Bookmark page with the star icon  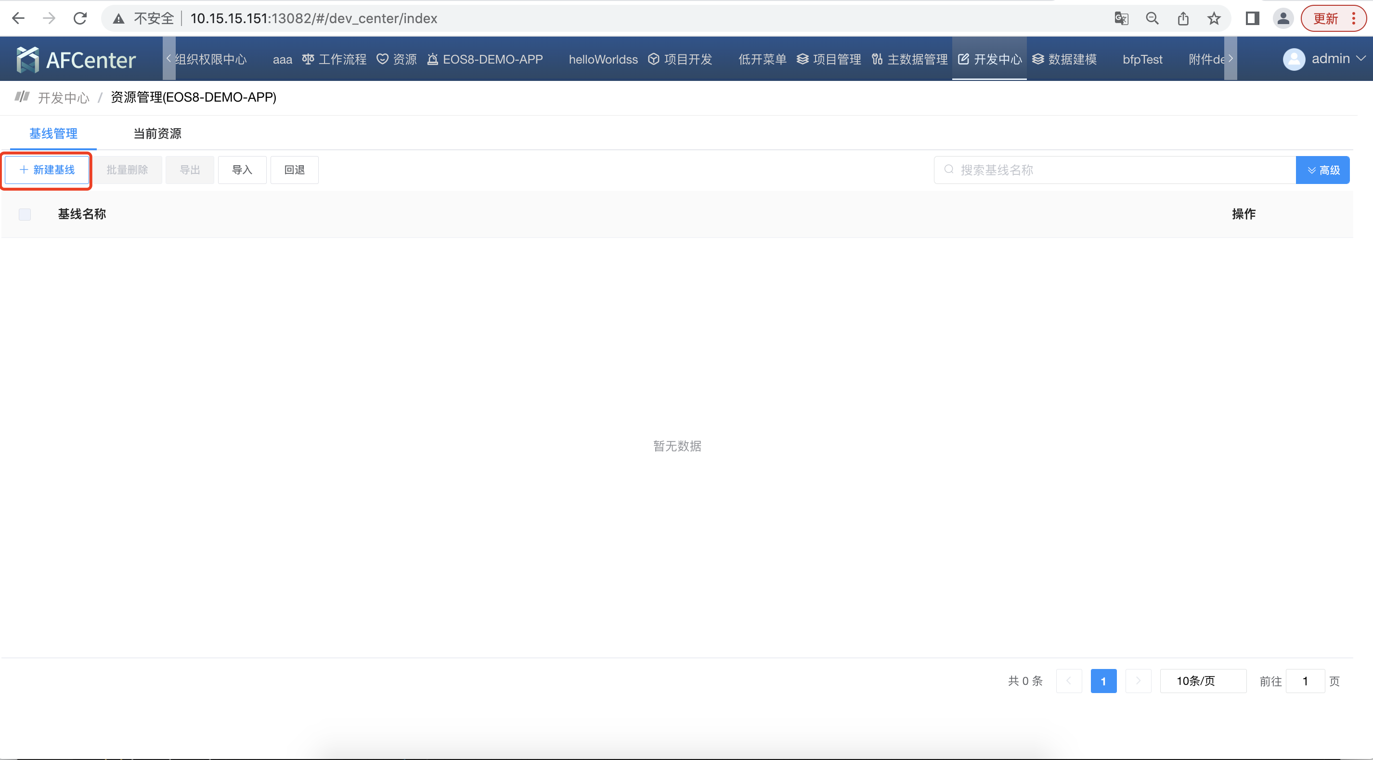coord(1214,18)
